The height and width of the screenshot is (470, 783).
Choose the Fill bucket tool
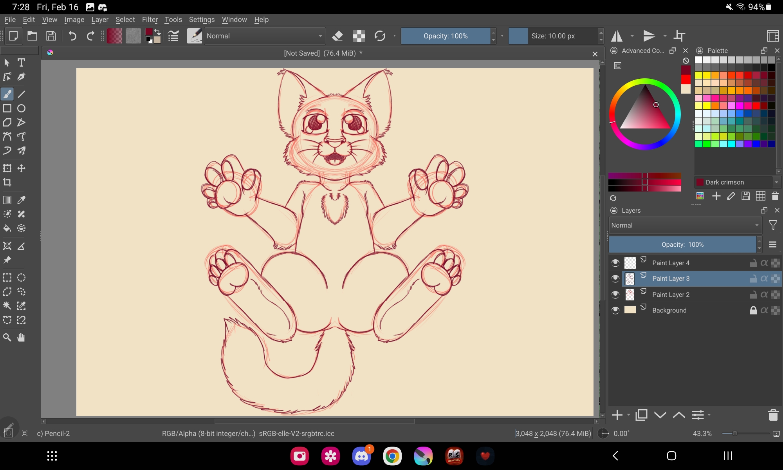[7, 228]
